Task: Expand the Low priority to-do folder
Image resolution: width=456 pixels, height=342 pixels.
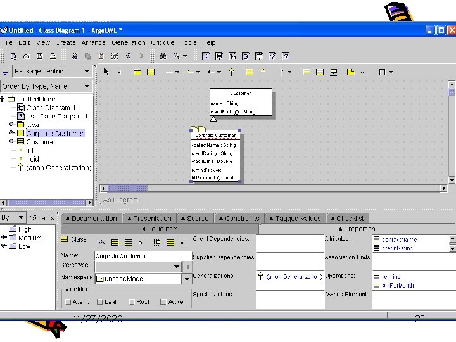Action: pos(4,246)
